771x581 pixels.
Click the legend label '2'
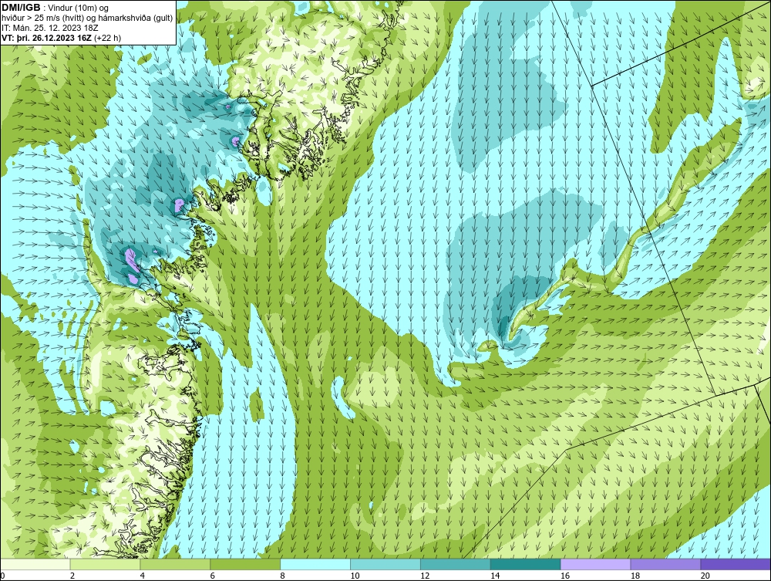[72, 576]
